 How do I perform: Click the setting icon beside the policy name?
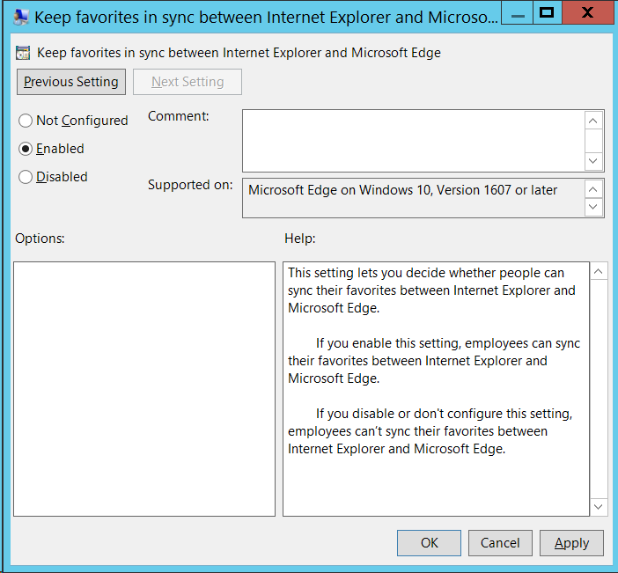24,53
